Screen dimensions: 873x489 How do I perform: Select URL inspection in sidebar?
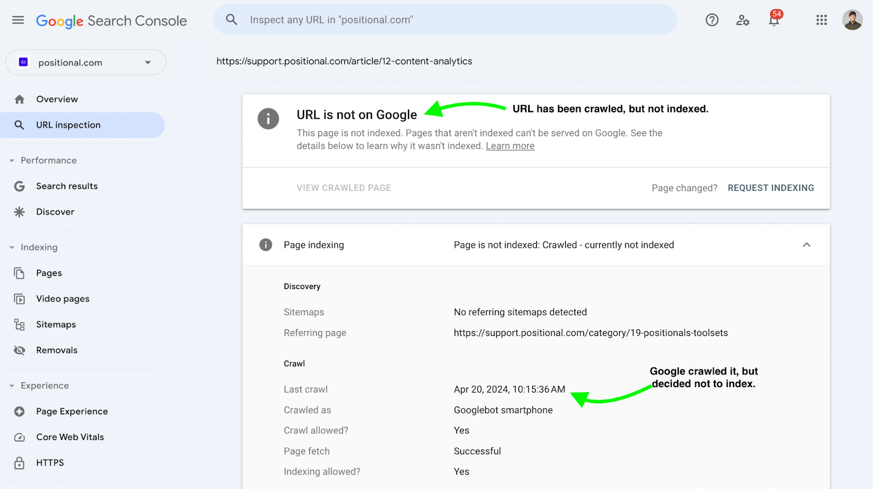82,125
